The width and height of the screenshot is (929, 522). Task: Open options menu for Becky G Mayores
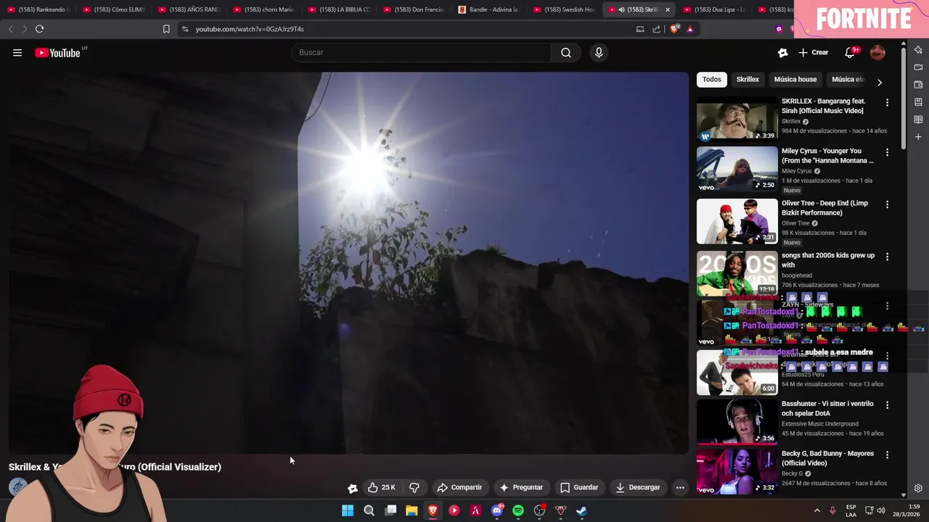[x=887, y=455]
